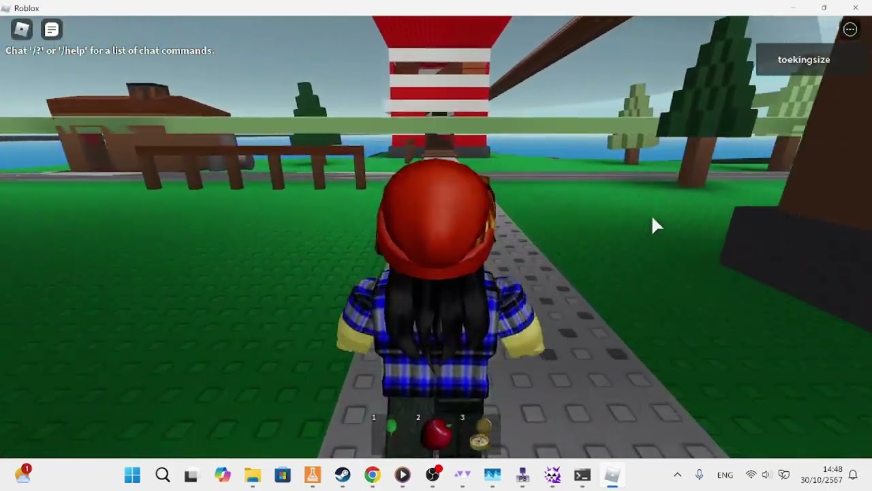Open the three-dots more menu in Roblox
Image resolution: width=872 pixels, height=491 pixels.
850,29
